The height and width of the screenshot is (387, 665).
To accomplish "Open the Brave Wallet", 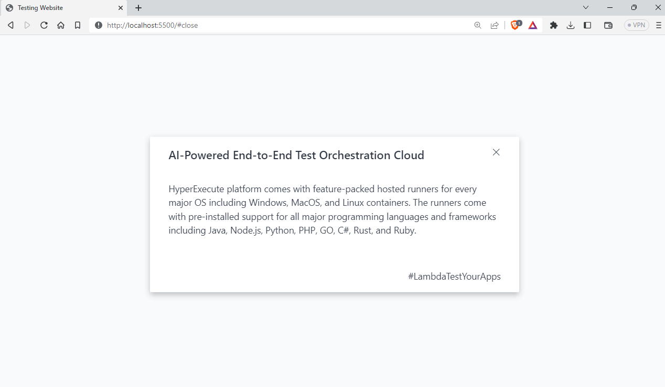I will [608, 25].
